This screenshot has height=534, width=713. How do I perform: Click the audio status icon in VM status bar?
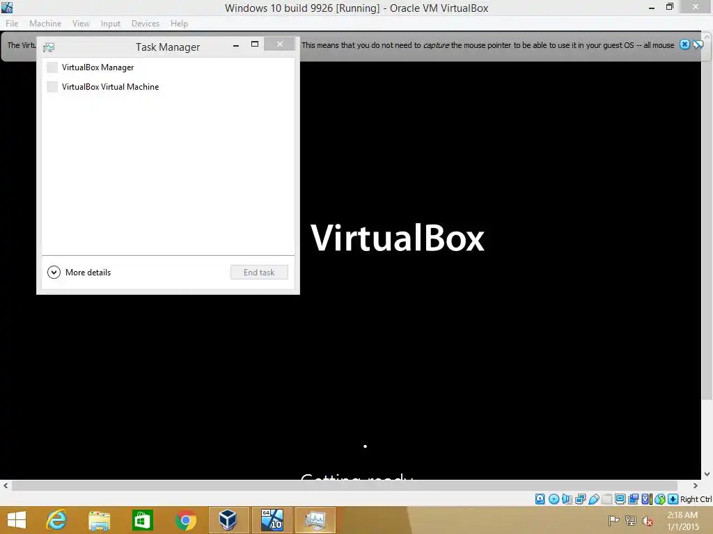click(x=567, y=499)
